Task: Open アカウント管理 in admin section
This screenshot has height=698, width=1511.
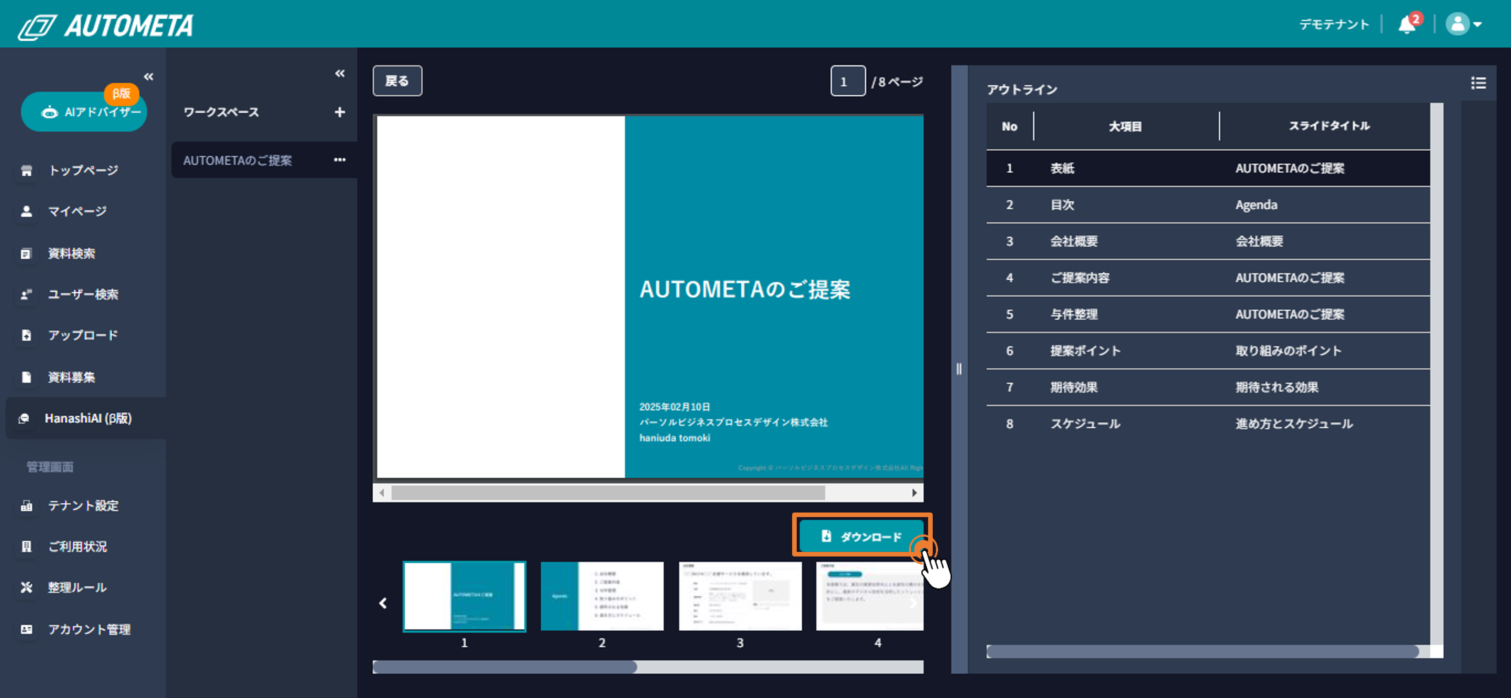Action: tap(90, 629)
